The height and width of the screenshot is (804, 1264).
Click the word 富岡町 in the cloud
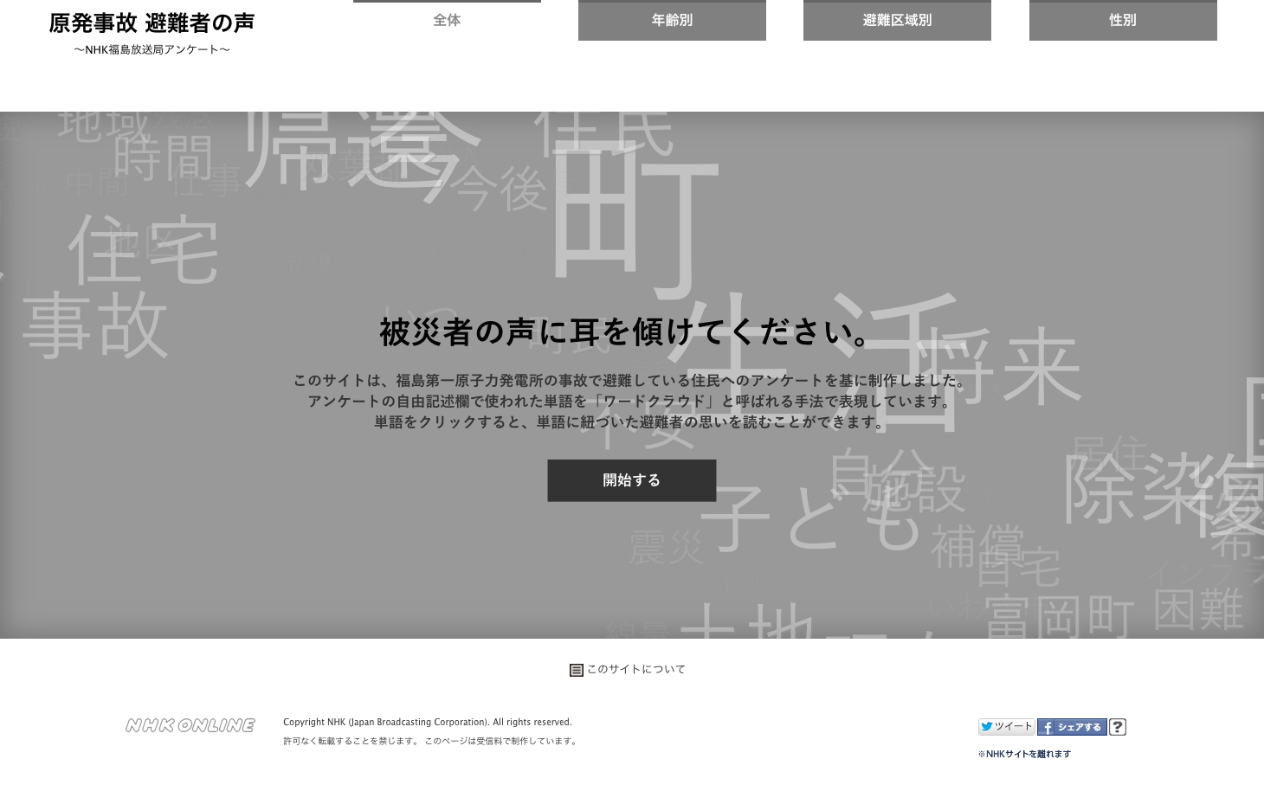1059,616
